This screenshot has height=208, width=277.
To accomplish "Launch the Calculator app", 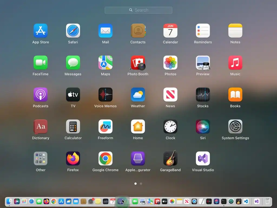I will pyautogui.click(x=73, y=127).
